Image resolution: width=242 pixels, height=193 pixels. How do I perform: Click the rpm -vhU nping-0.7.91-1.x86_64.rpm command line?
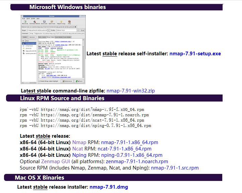click(x=85, y=126)
